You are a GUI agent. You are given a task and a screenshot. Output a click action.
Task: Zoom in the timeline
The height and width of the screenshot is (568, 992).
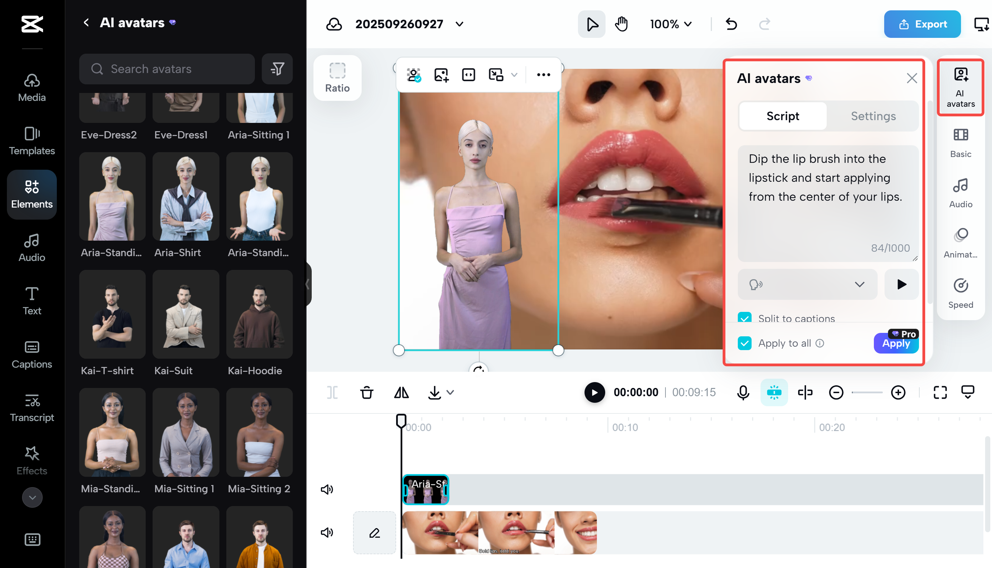(898, 392)
